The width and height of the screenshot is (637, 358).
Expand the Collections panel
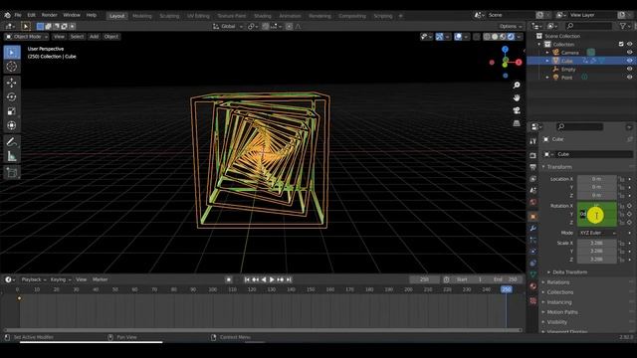[x=559, y=292]
